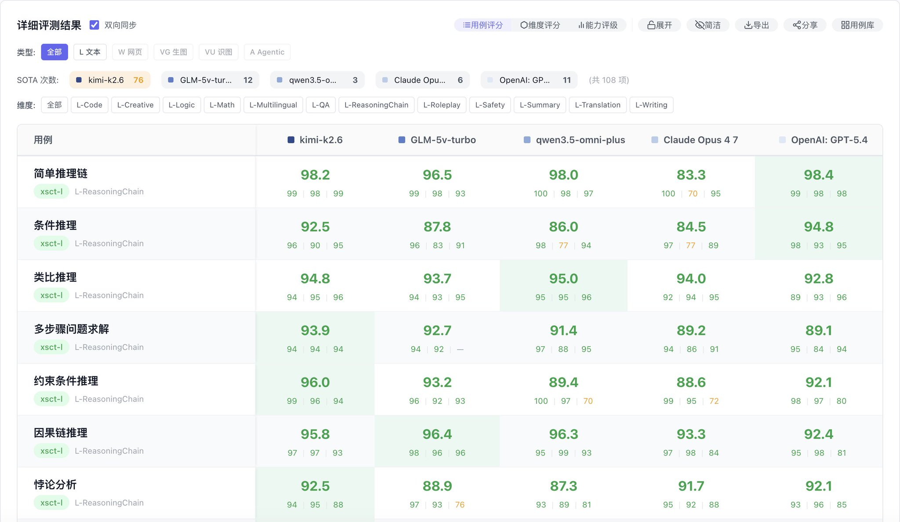Filter type by L 文本
Viewport: 900px width, 522px height.
click(90, 52)
